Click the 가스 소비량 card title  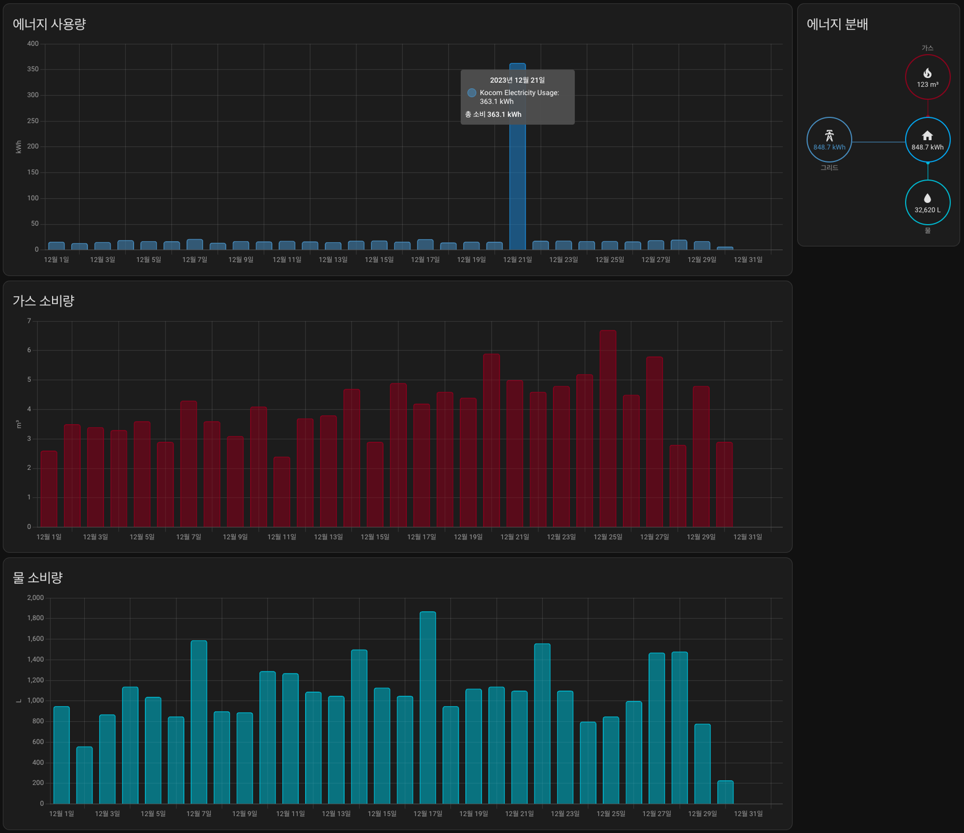[x=43, y=301]
